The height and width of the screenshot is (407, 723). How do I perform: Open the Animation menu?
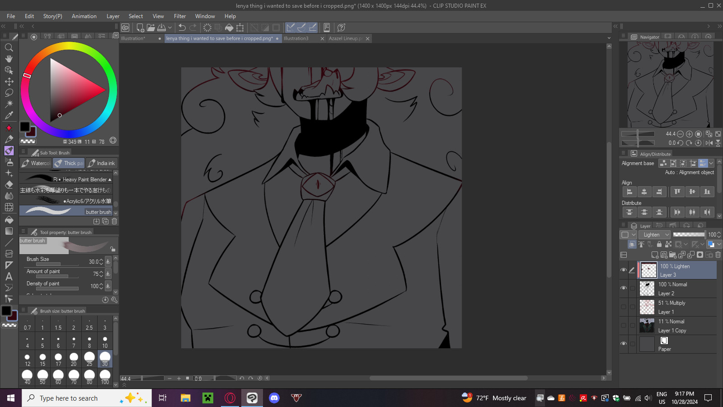click(x=84, y=16)
